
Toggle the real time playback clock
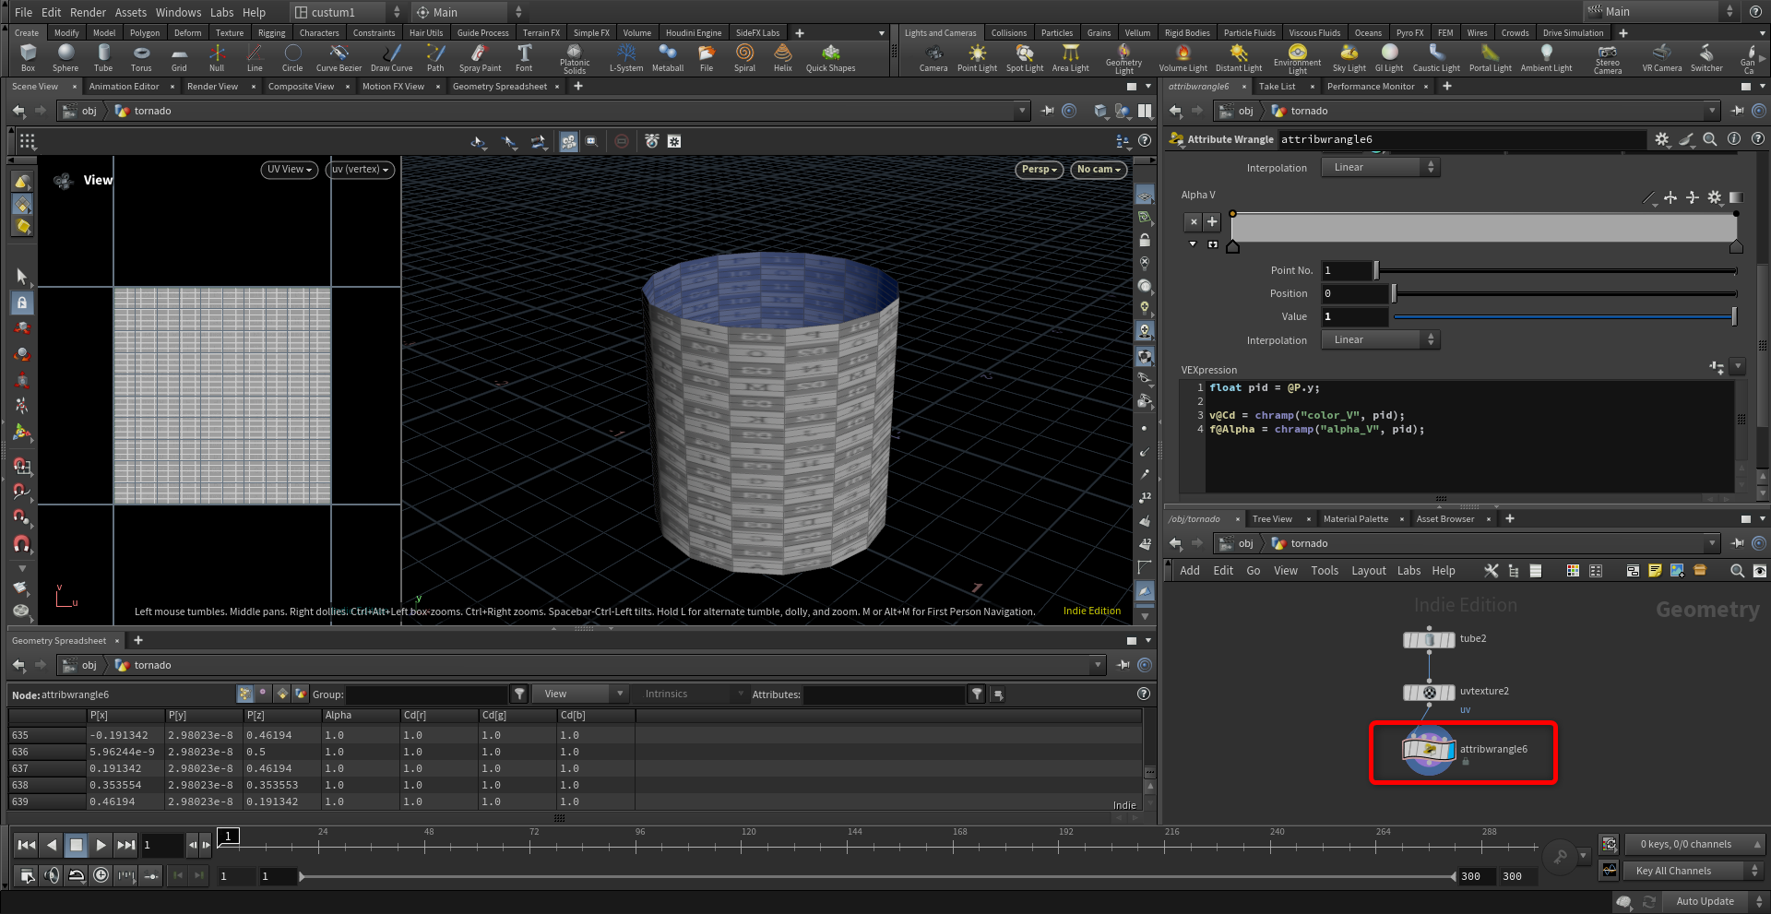(101, 875)
